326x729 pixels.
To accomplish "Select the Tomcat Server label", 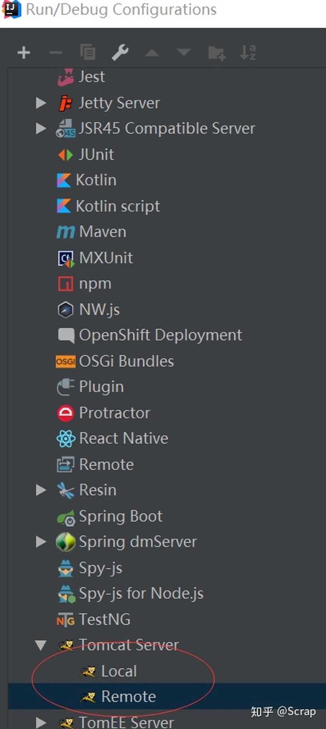I will tap(129, 645).
